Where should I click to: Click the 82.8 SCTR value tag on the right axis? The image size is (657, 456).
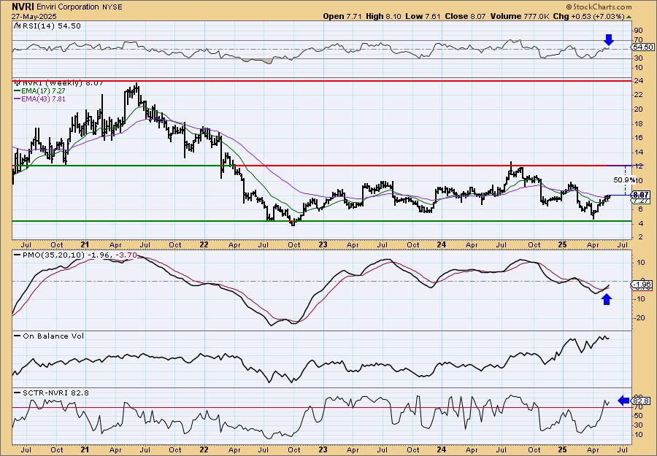641,401
